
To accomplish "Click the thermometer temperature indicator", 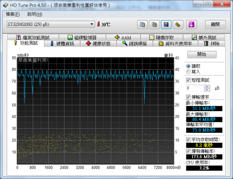I will 98,24.
